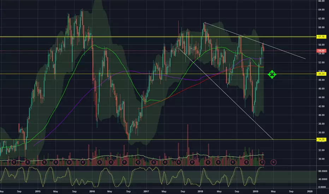The height and width of the screenshot is (194, 329).
Task: Click the 80.0000 stochastic axis value
Action: (x=323, y=171)
